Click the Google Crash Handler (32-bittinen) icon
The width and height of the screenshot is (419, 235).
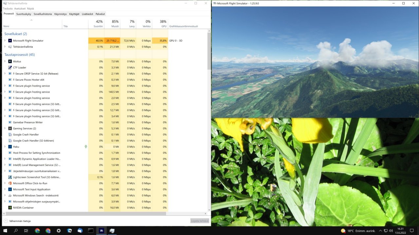[10, 141]
